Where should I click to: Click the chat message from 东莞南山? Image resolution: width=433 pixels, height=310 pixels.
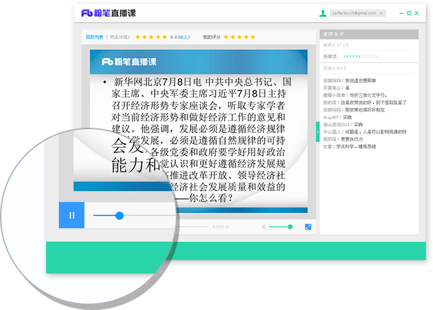tap(336, 88)
